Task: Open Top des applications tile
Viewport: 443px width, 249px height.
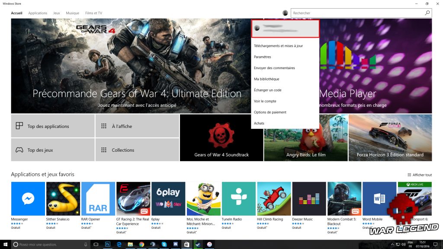Action: pos(53,126)
